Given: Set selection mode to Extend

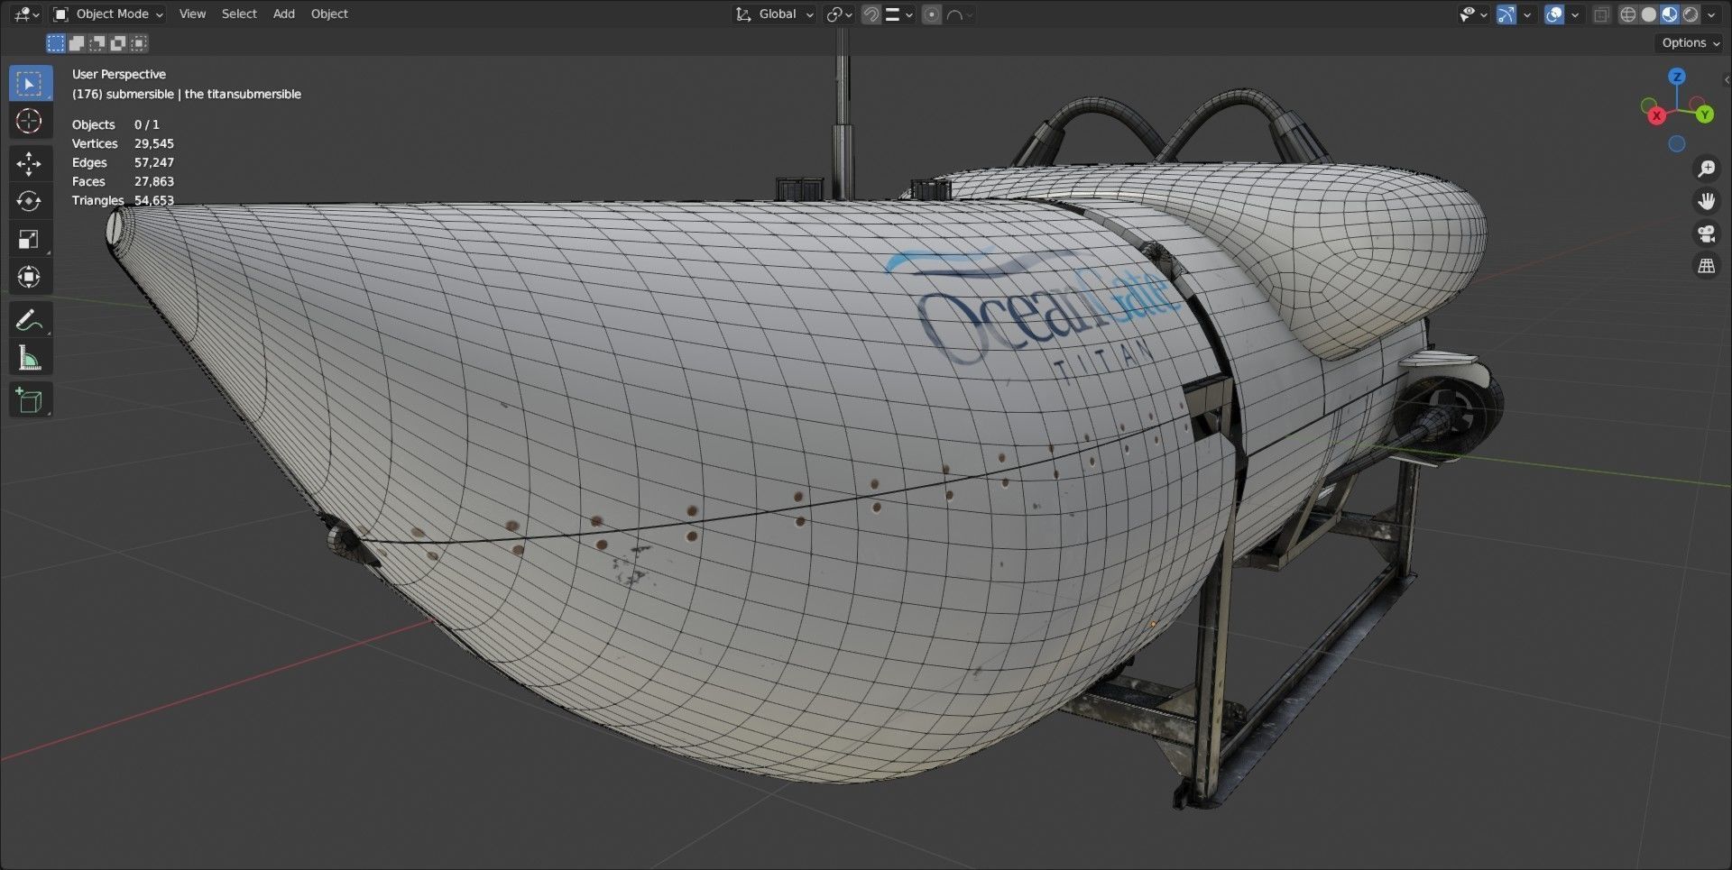Looking at the screenshot, I should [77, 42].
